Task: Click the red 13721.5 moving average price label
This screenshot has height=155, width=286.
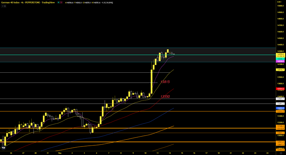Action: (281, 89)
